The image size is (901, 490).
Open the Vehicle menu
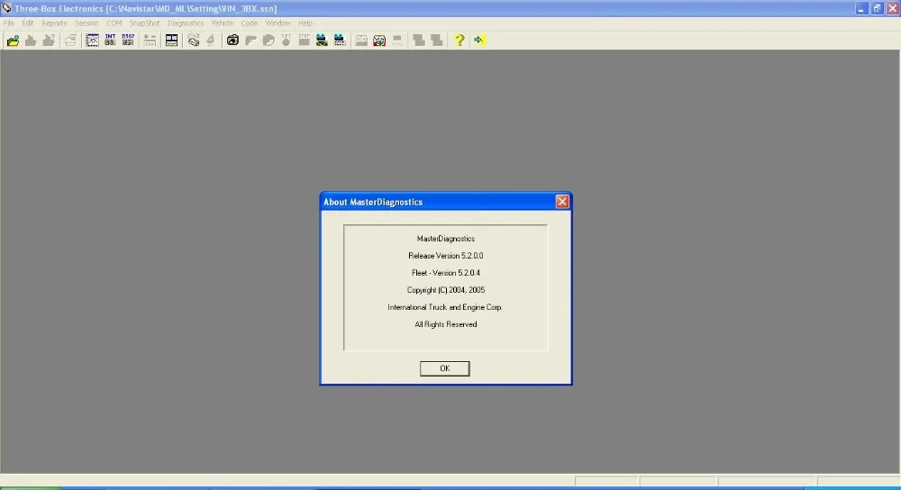coord(222,23)
